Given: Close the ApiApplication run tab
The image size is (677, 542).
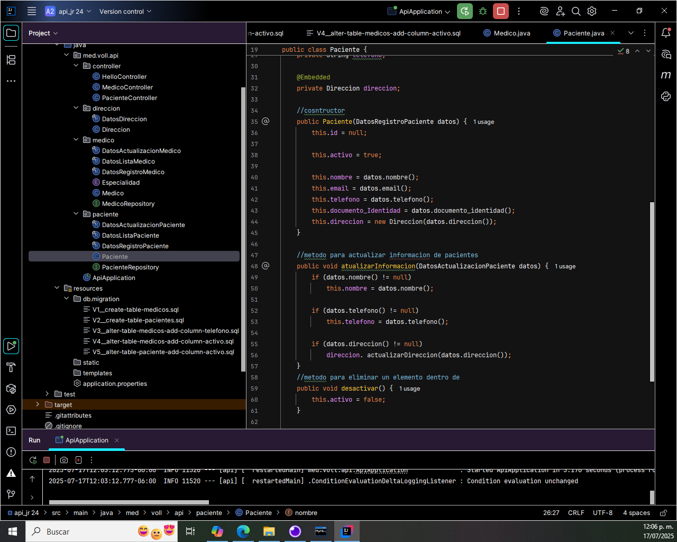Looking at the screenshot, I should 117,440.
